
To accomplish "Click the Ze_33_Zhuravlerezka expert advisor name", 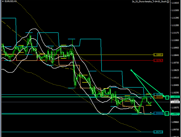I will (149, 2).
